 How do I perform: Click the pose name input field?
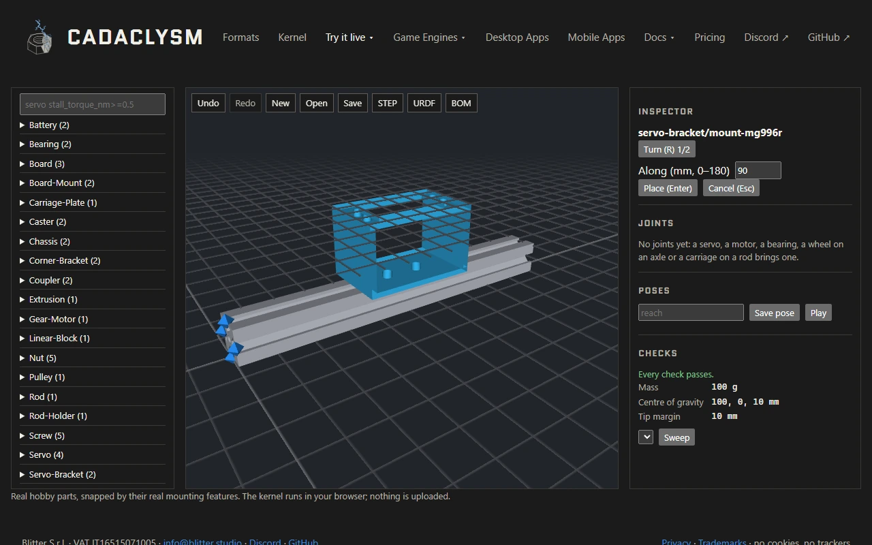click(x=691, y=313)
